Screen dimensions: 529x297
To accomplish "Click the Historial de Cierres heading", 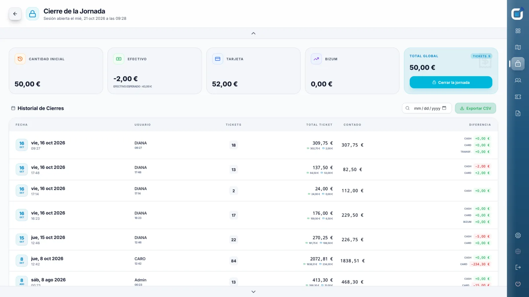I will [41, 108].
